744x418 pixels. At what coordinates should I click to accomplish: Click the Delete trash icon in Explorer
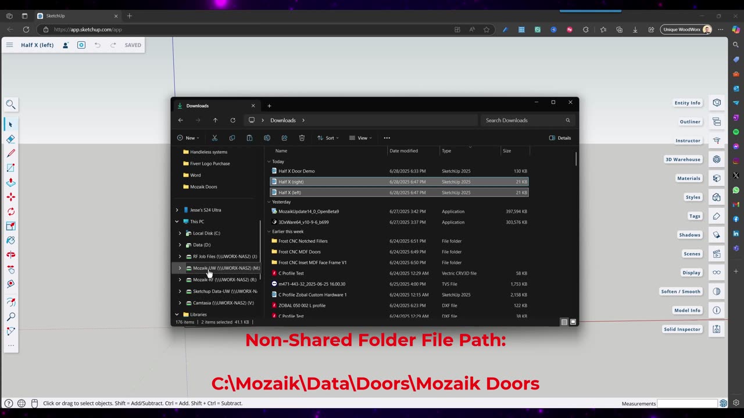coord(302,138)
